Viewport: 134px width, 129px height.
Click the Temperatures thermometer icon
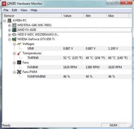tap(19, 53)
